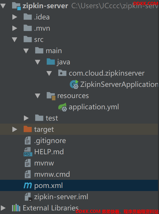
Task: Select the com.cloud.zipkinserver package name
Action: point(107,73)
